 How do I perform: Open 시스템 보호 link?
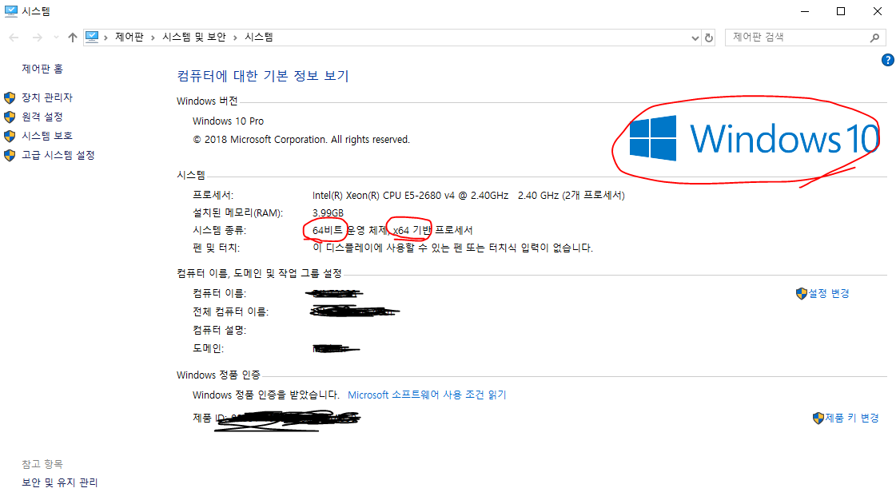coord(47,136)
